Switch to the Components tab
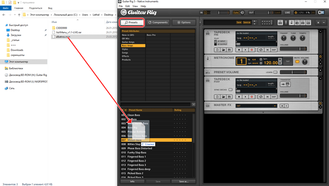The height and width of the screenshot is (186, 329). [158, 22]
